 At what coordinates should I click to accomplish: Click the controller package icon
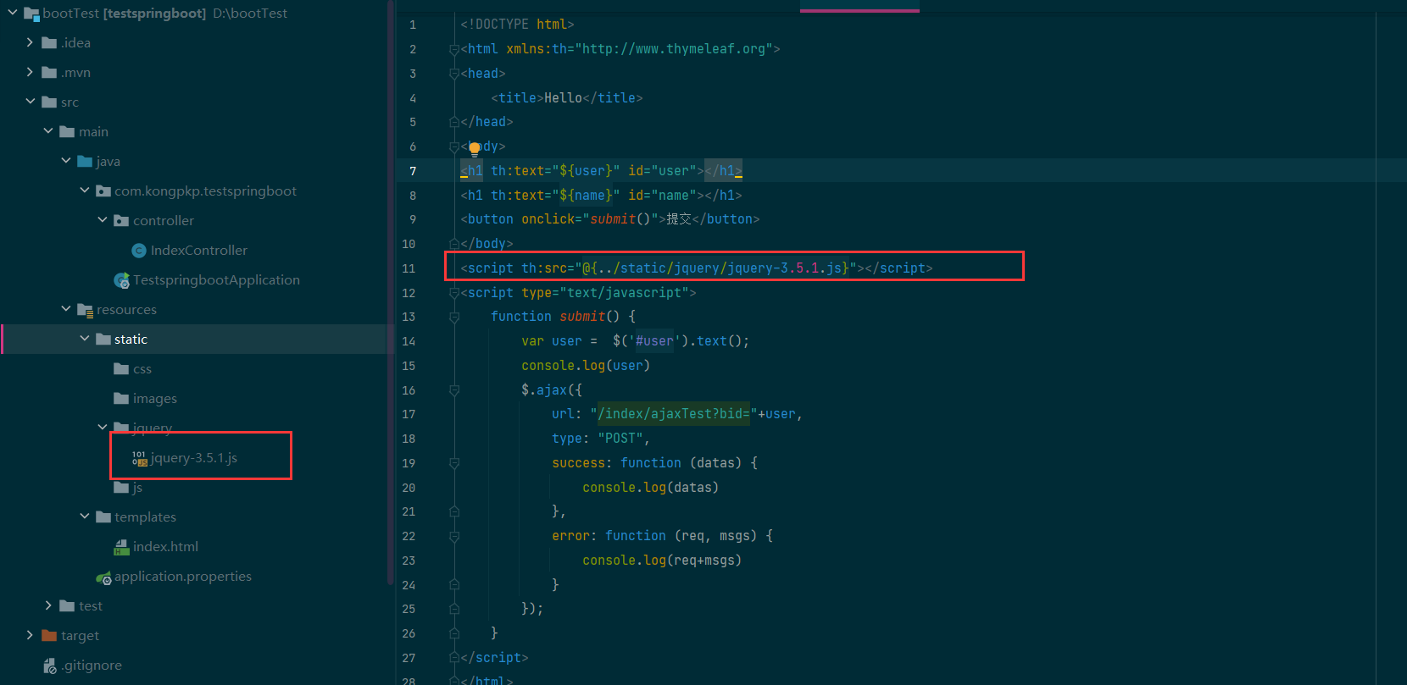click(121, 221)
